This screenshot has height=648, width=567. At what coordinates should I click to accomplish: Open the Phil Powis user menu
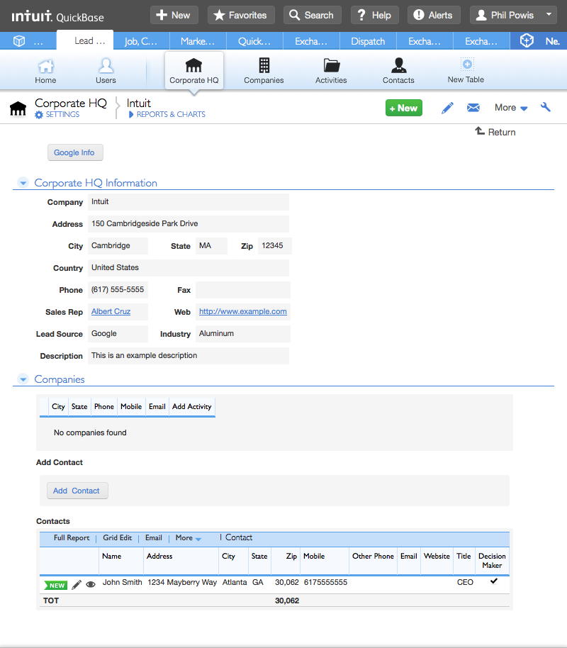[x=514, y=16]
